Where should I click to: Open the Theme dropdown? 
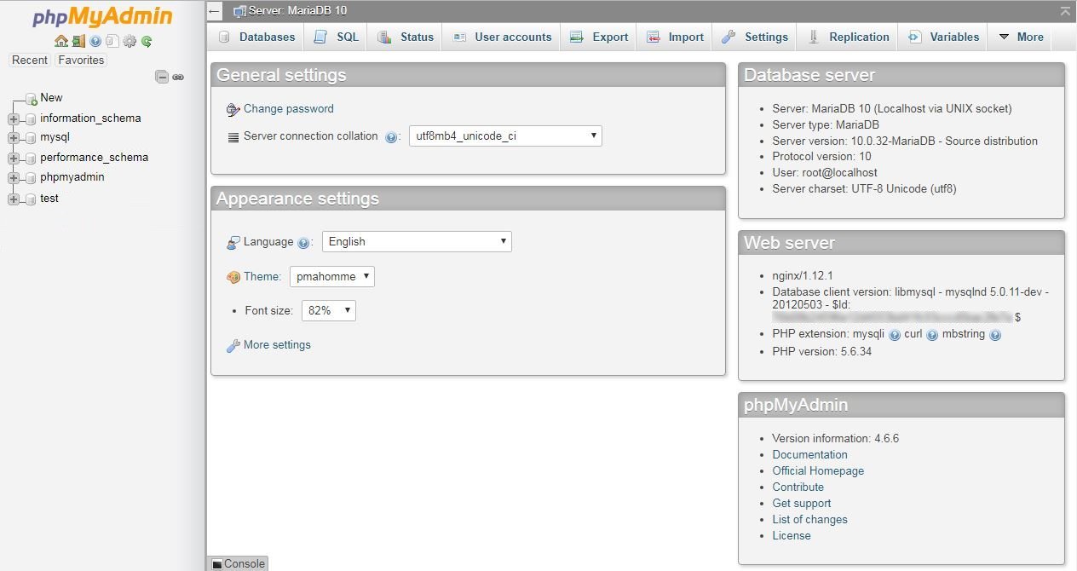point(332,276)
